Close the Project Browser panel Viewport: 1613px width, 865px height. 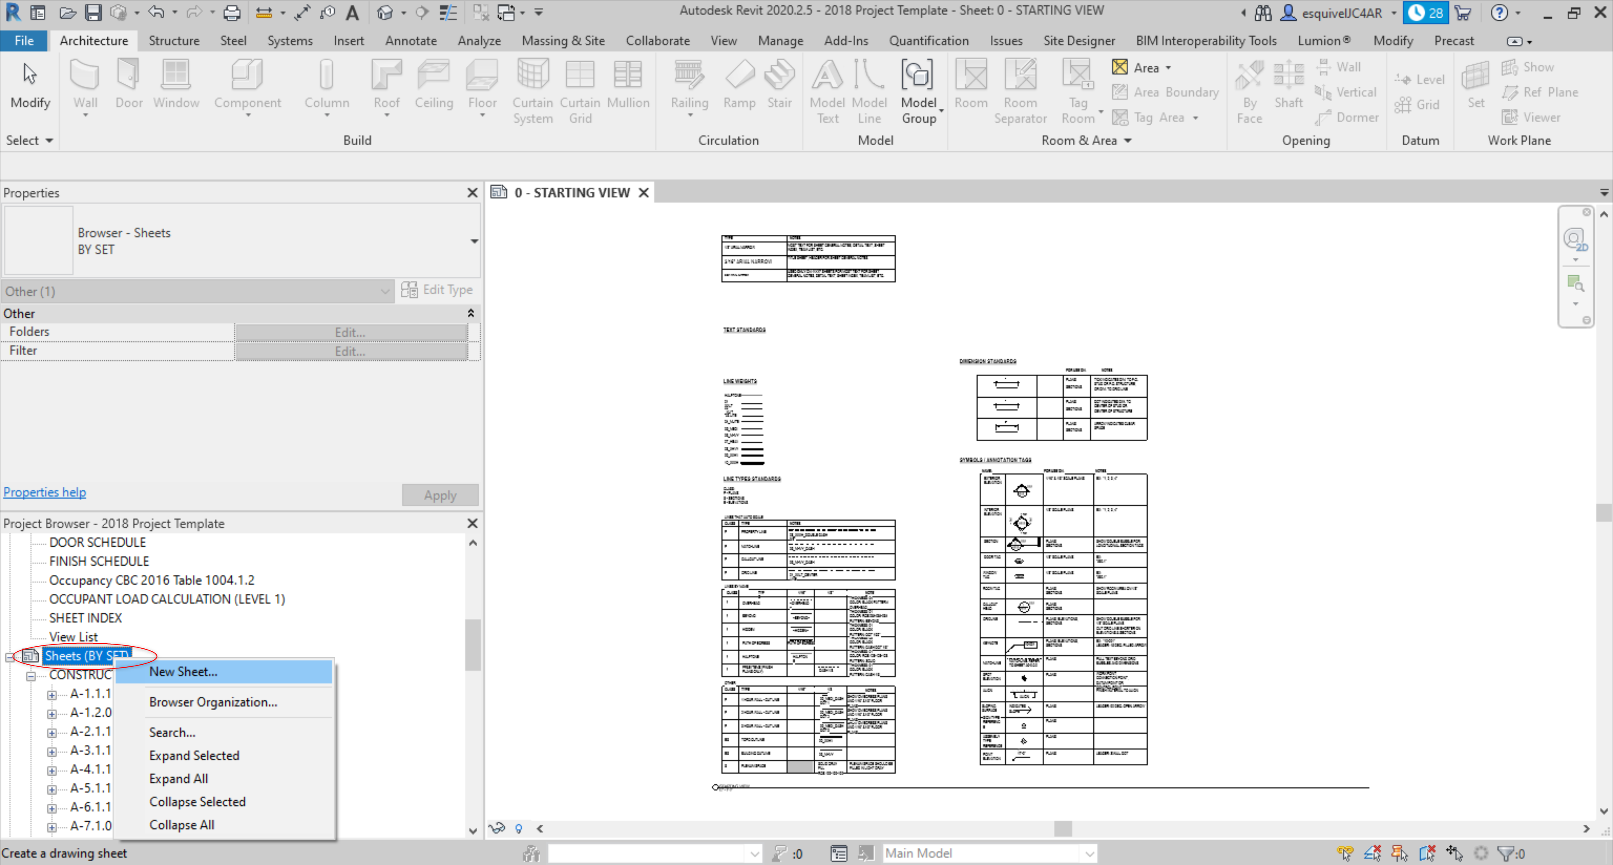472,523
